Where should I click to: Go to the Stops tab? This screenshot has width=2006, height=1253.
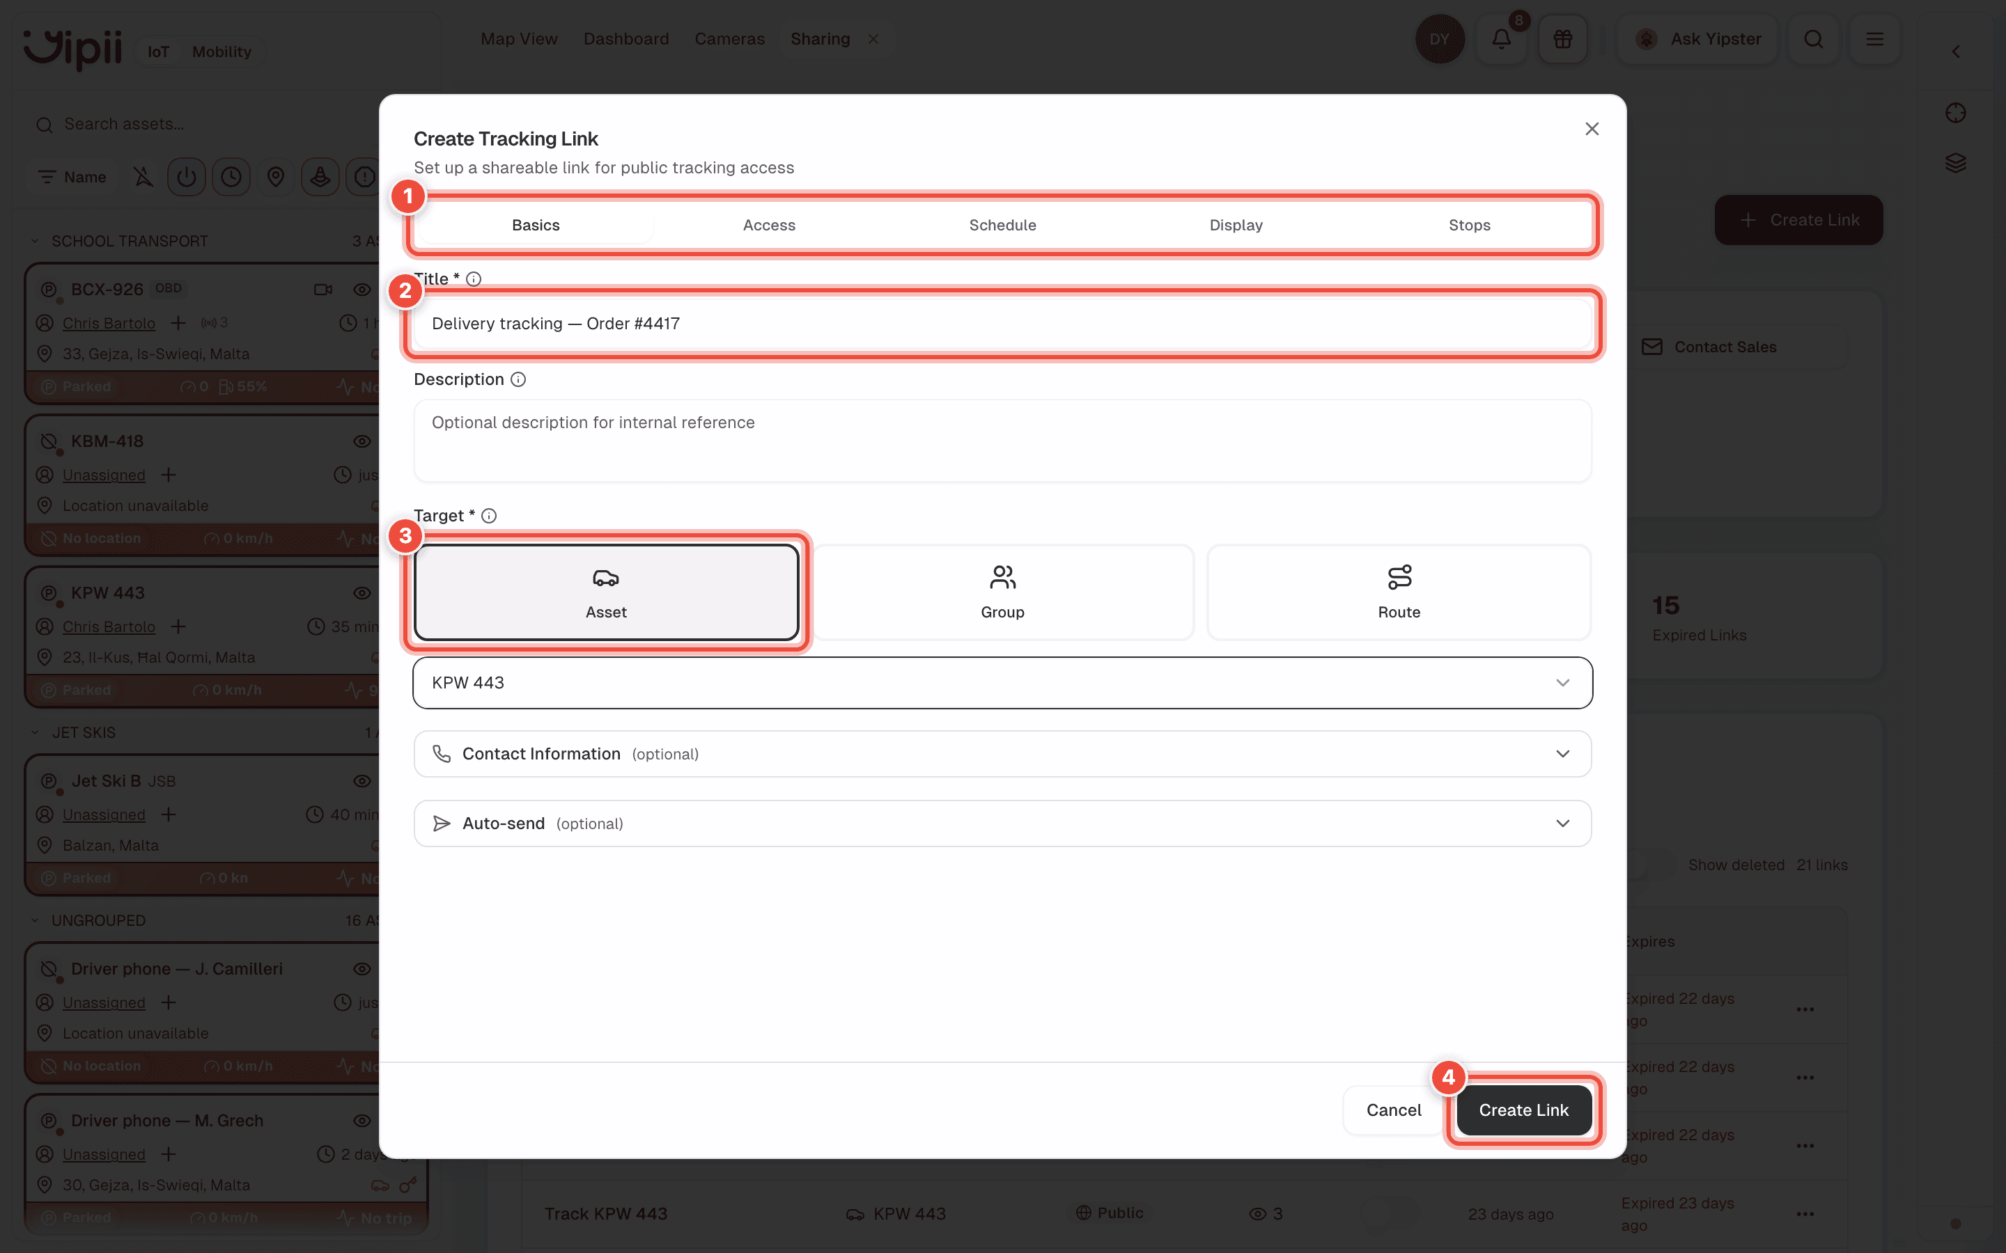[1469, 225]
